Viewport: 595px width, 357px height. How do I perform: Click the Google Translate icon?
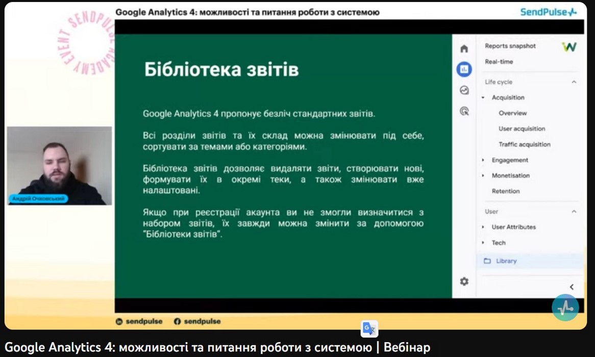[369, 328]
